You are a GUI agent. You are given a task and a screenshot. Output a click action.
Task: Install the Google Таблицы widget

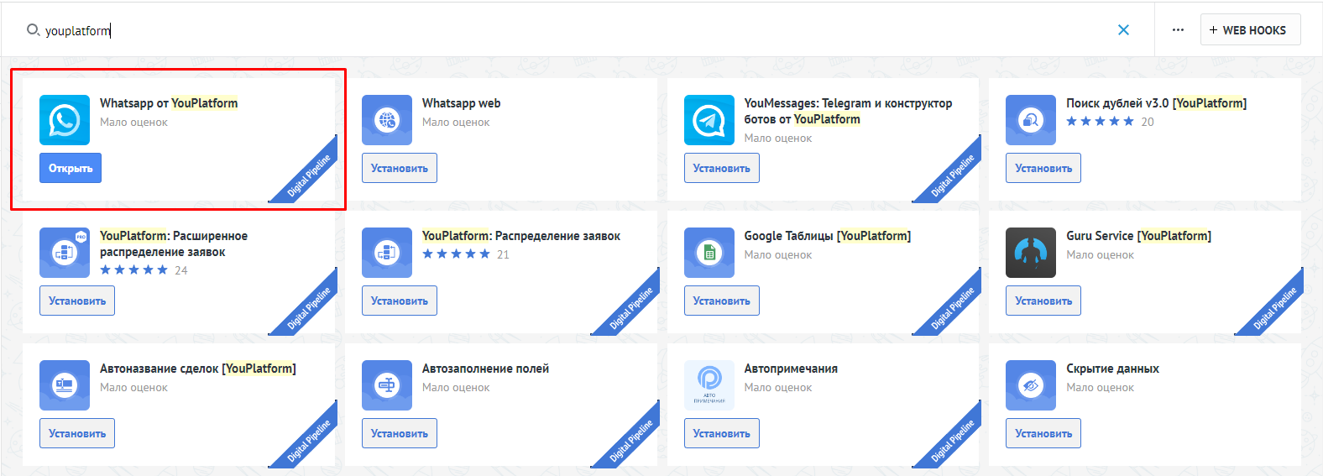tap(722, 301)
